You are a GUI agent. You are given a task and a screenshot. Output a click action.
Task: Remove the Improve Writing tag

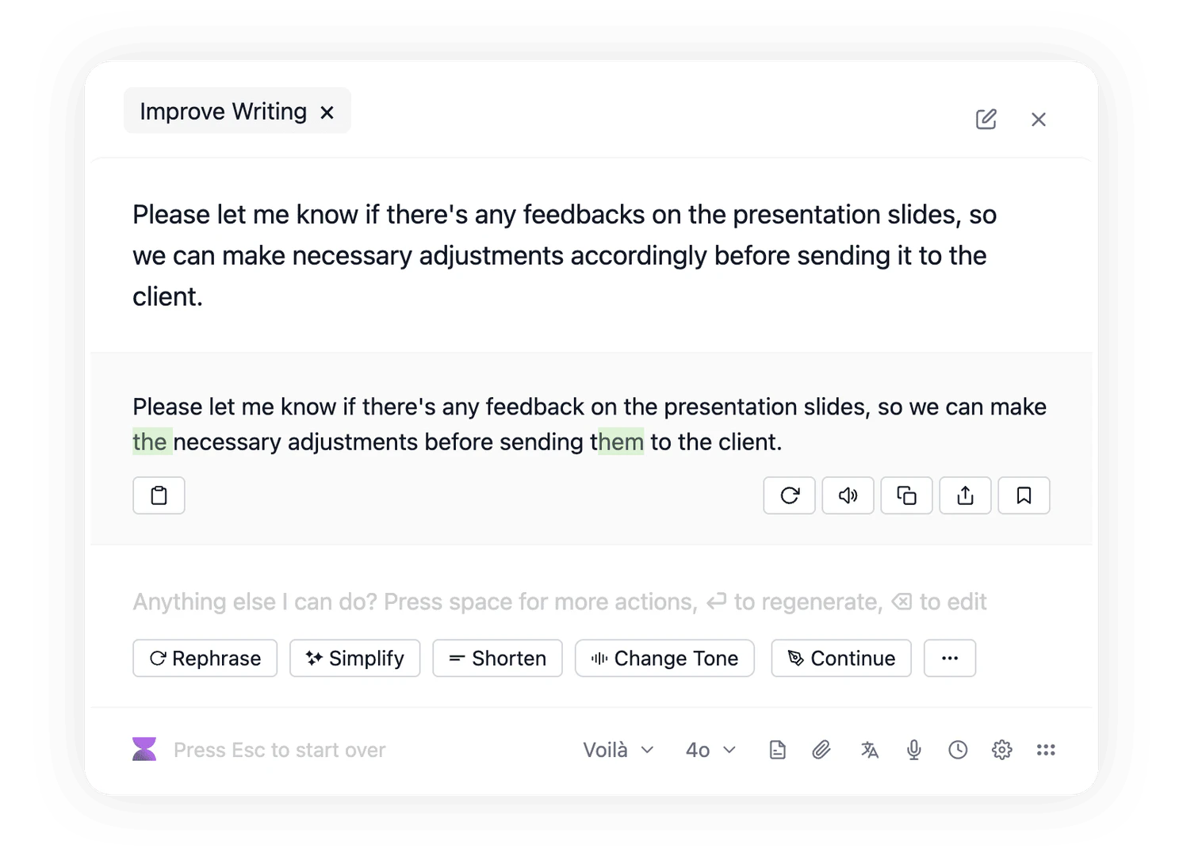327,112
